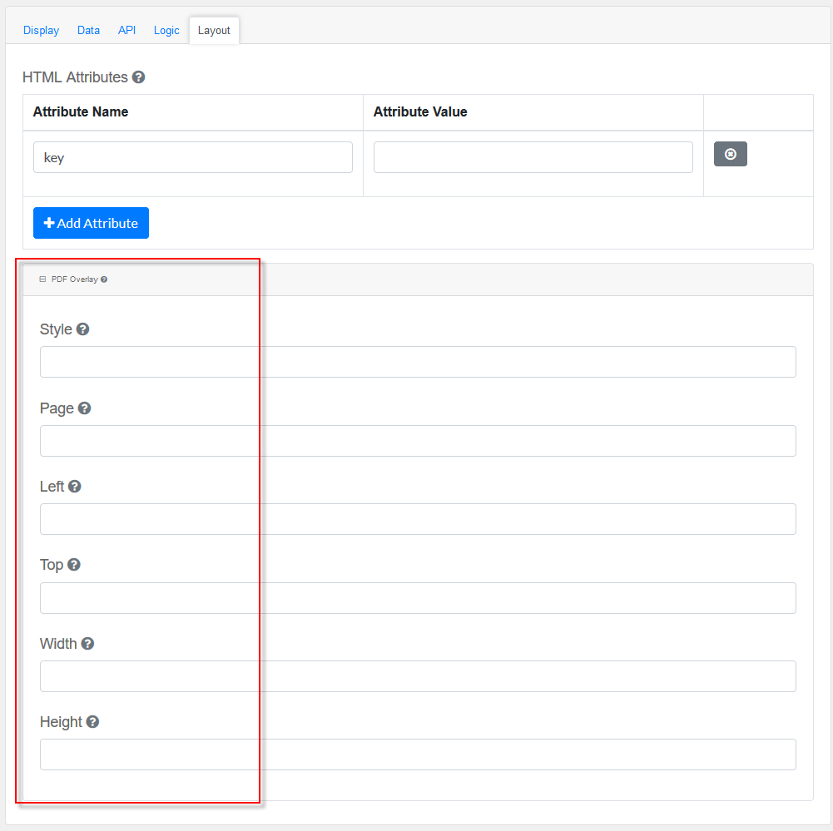Click the help icon next to Page

tap(84, 408)
